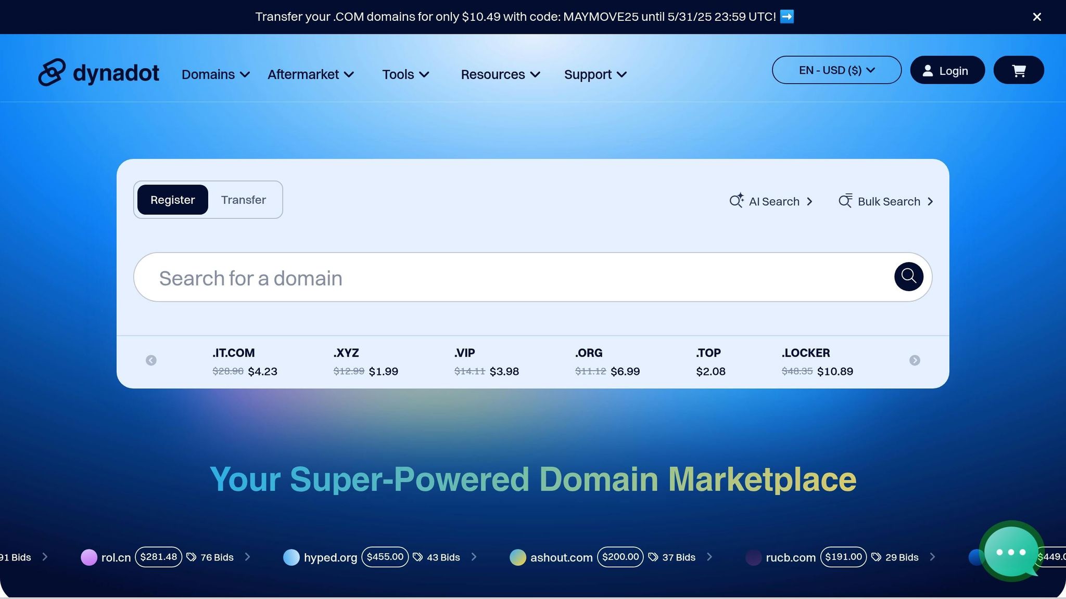Screen dimensions: 1066x599
Task: Select the .VIP $3.98 offer
Action: point(486,362)
